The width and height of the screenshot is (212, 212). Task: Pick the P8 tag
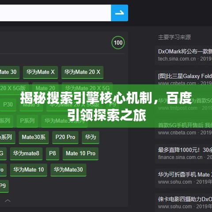[x=53, y=154]
